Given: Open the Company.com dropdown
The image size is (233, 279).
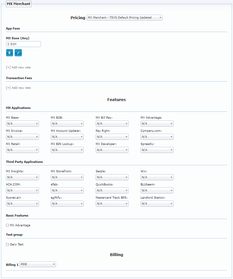Looking at the screenshot, I should coord(157,137).
